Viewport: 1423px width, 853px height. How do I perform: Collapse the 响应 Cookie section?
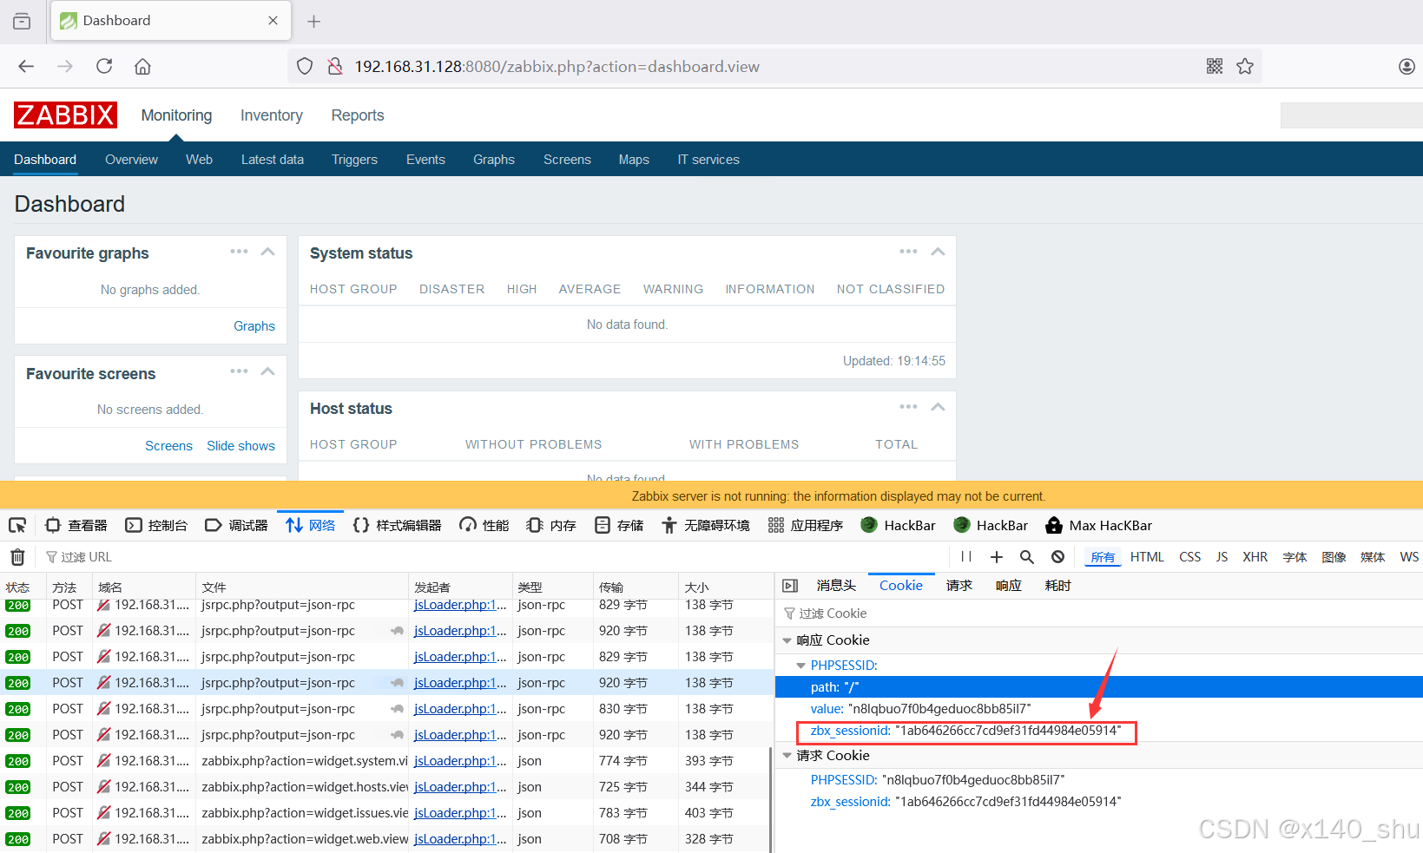787,640
